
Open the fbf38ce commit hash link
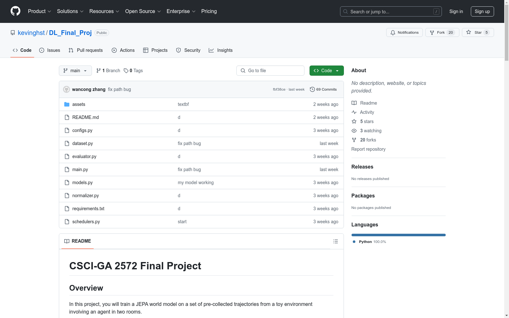point(279,89)
